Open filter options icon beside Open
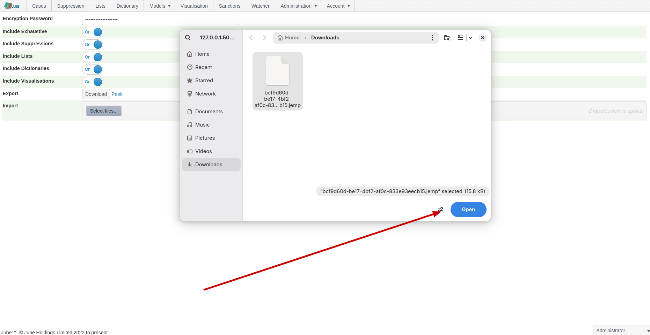650x335 pixels. tap(440, 210)
